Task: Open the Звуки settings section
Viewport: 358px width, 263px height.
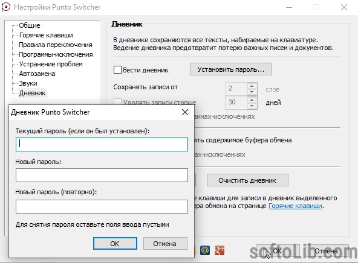Action: pos(28,83)
